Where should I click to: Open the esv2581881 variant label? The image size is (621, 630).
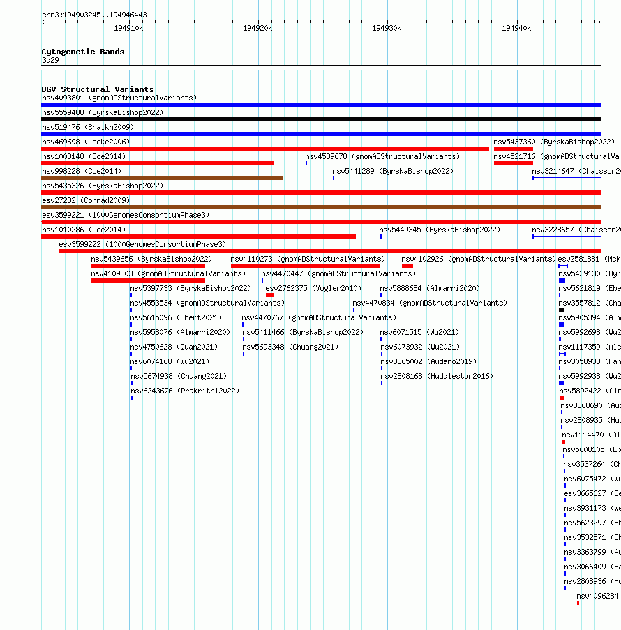point(589,259)
